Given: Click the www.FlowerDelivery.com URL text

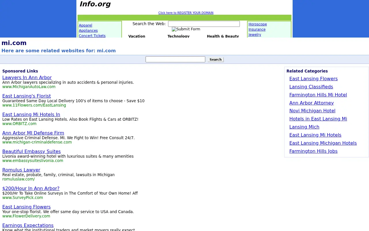Looking at the screenshot, I should click(x=26, y=216).
